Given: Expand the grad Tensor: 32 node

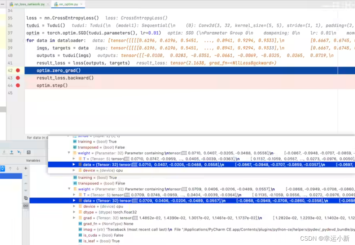Looking at the screenshot, I should pyautogui.click(x=74, y=218).
